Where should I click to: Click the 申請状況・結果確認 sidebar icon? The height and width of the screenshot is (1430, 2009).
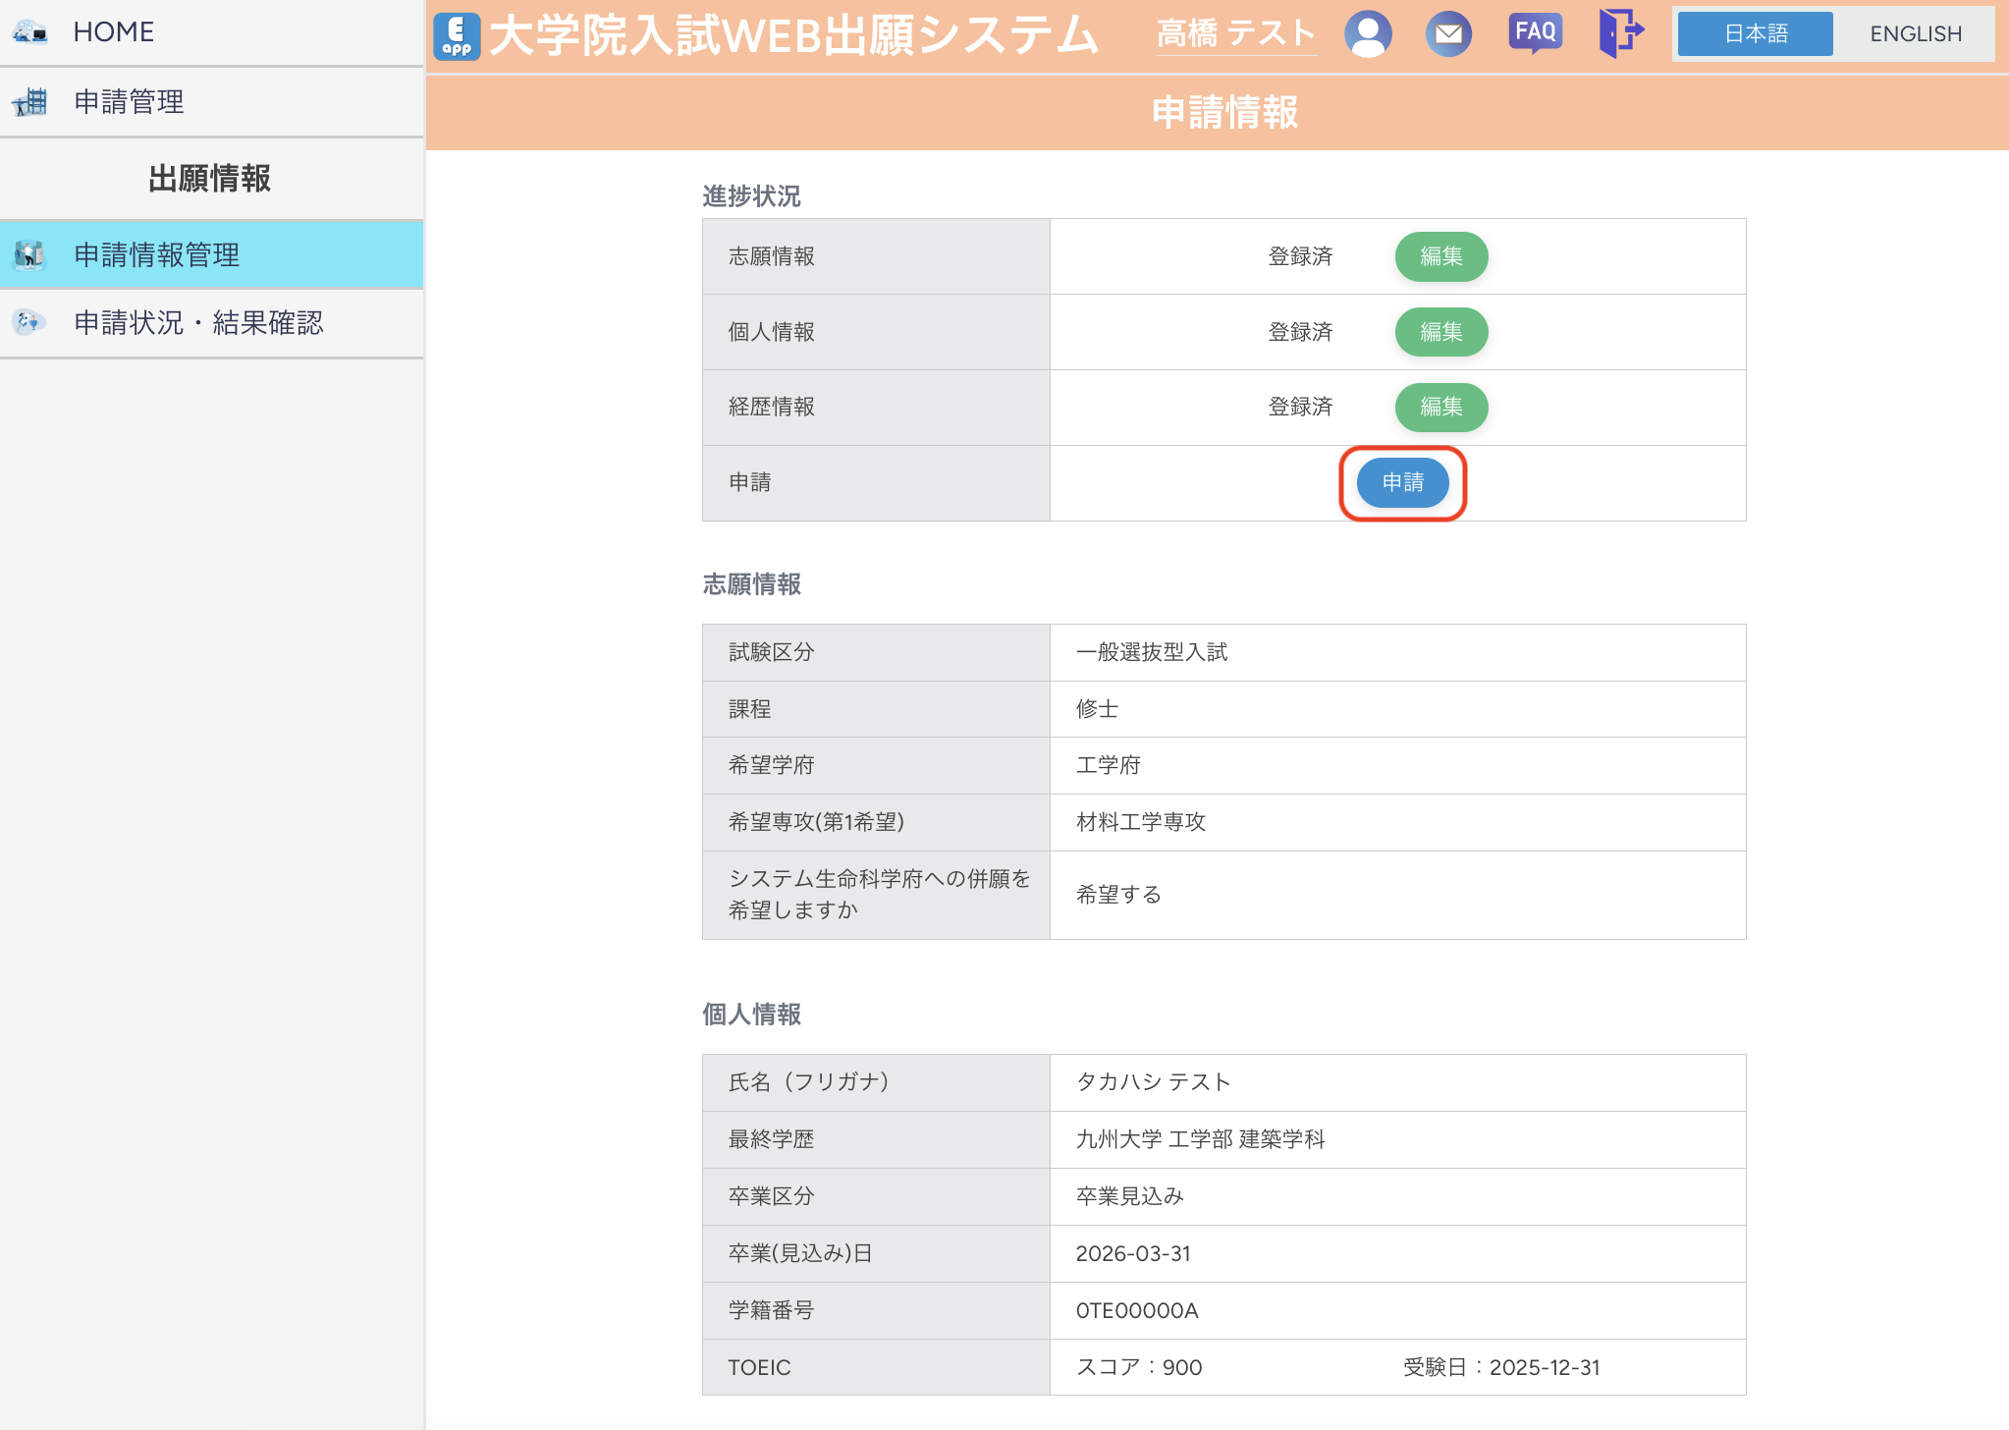tap(29, 322)
